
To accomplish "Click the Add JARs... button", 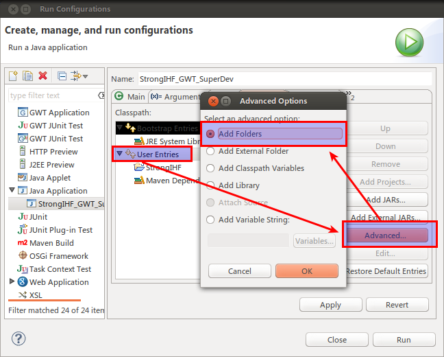I will [x=386, y=200].
